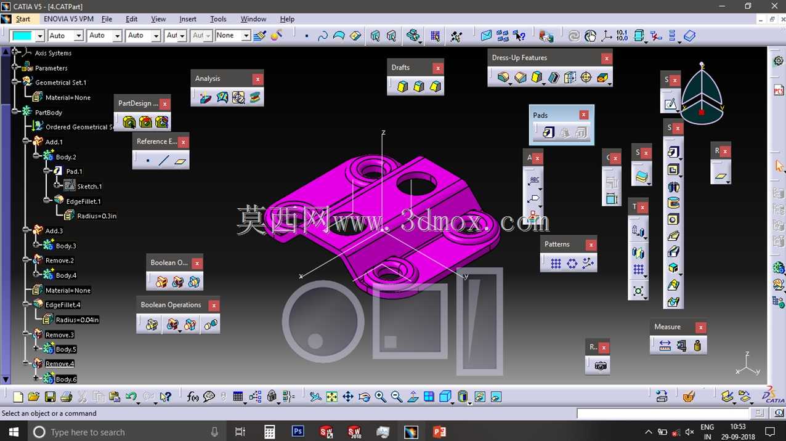Click the Zoom In magnifier icon

(x=380, y=397)
